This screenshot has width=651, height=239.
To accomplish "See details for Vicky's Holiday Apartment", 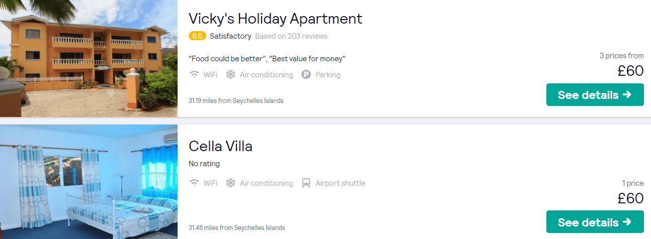I will click(x=595, y=95).
